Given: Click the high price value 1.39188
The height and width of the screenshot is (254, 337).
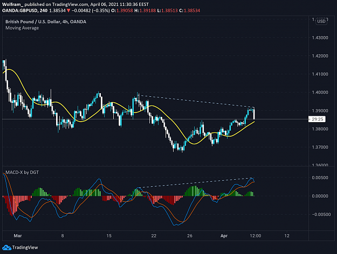Looking at the screenshot, I should (x=148, y=11).
